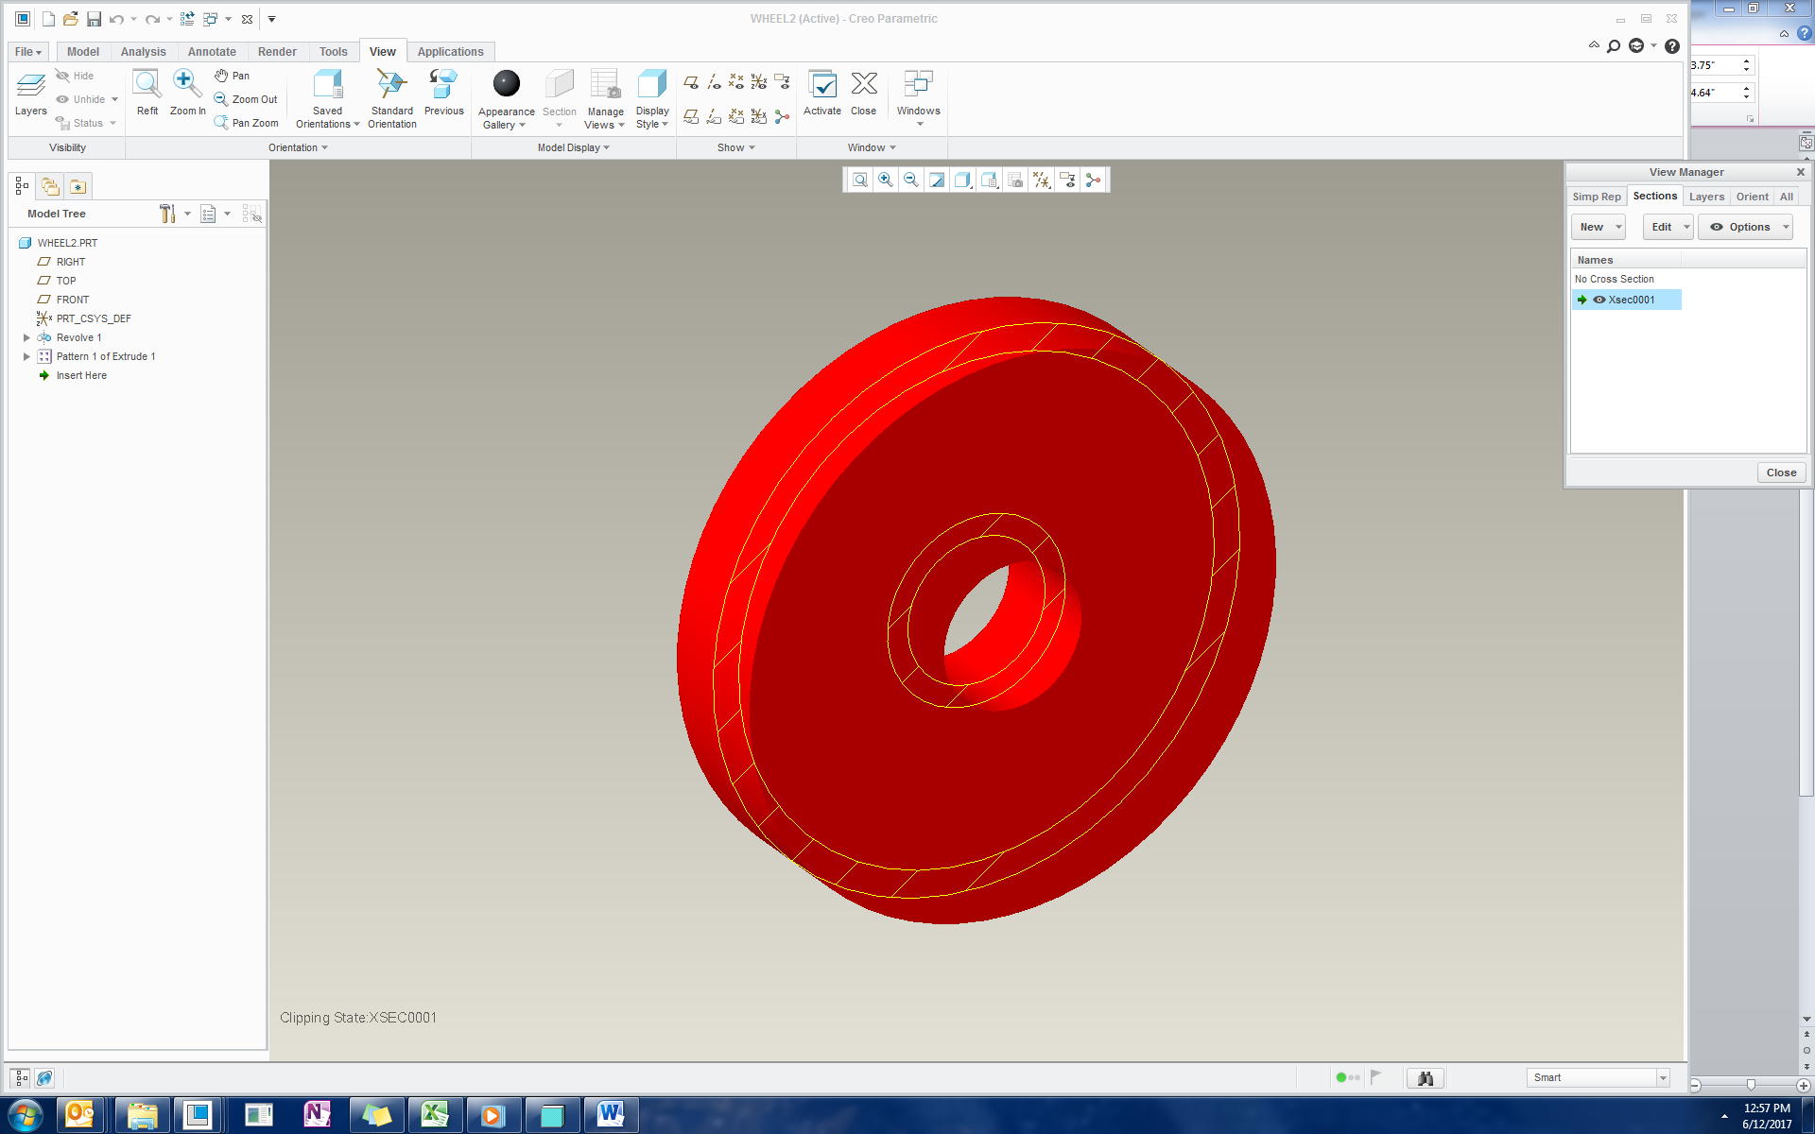Select the Pan Zoom tool
Image resolution: width=1815 pixels, height=1134 pixels.
(x=246, y=123)
